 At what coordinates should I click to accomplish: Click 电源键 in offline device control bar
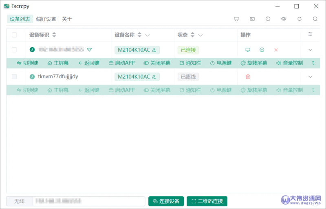(221, 90)
